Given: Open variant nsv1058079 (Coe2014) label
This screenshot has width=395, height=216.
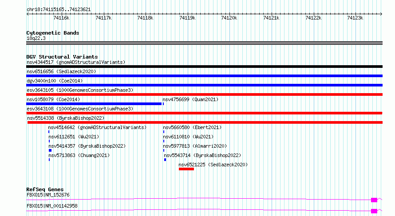Looking at the screenshot, I should coord(53,99).
